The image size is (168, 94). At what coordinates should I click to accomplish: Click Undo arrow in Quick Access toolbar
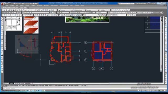[16, 3]
